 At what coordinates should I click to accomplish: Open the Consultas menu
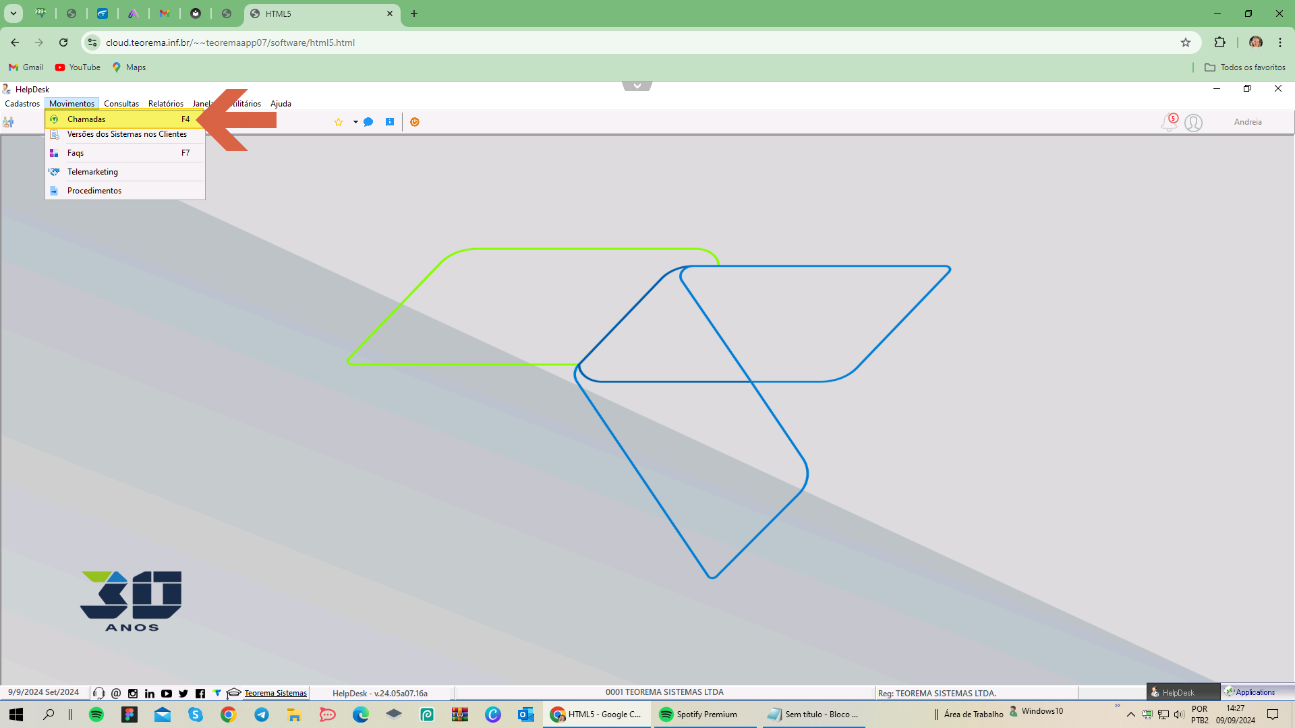[x=121, y=104]
